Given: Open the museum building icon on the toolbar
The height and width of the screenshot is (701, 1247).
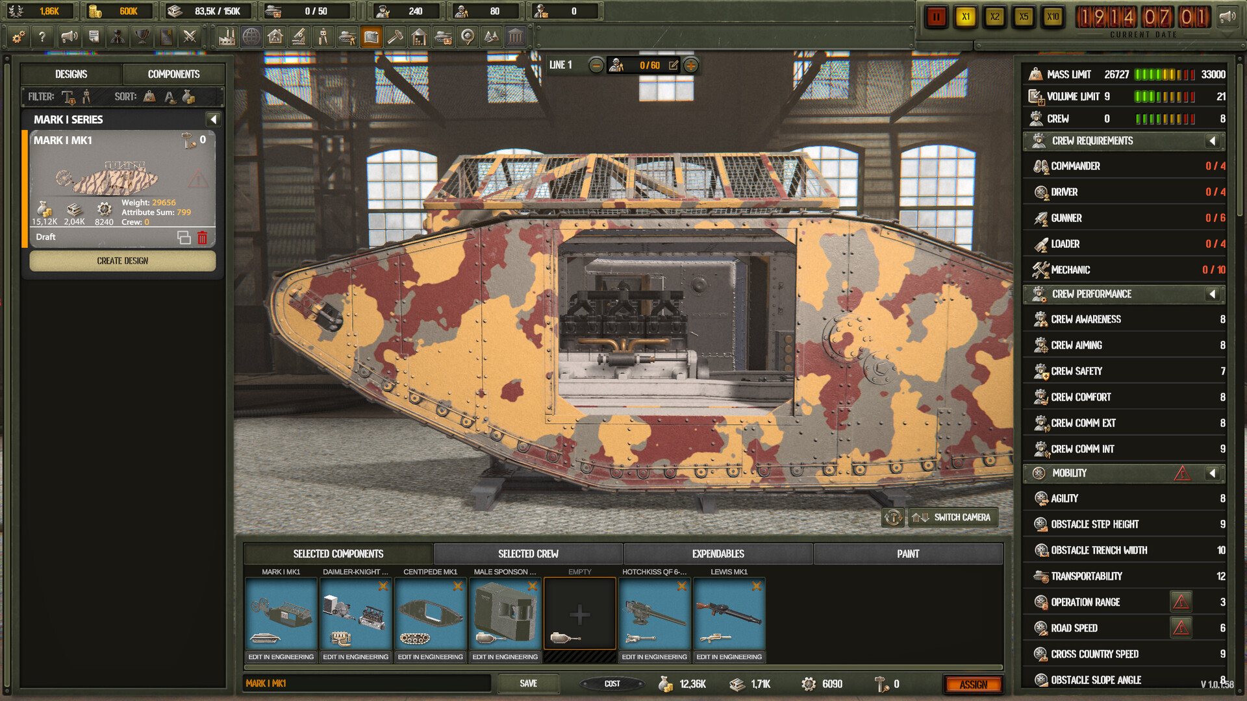Looking at the screenshot, I should 515,37.
